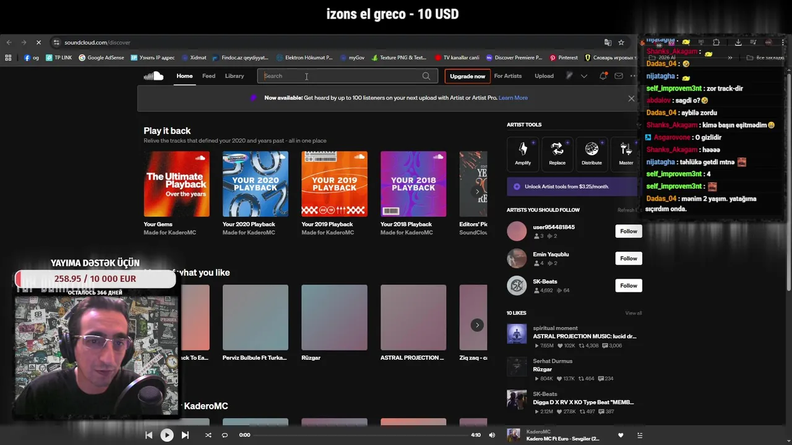This screenshot has height=445, width=792.
Task: Close the Now available banner
Action: point(631,98)
